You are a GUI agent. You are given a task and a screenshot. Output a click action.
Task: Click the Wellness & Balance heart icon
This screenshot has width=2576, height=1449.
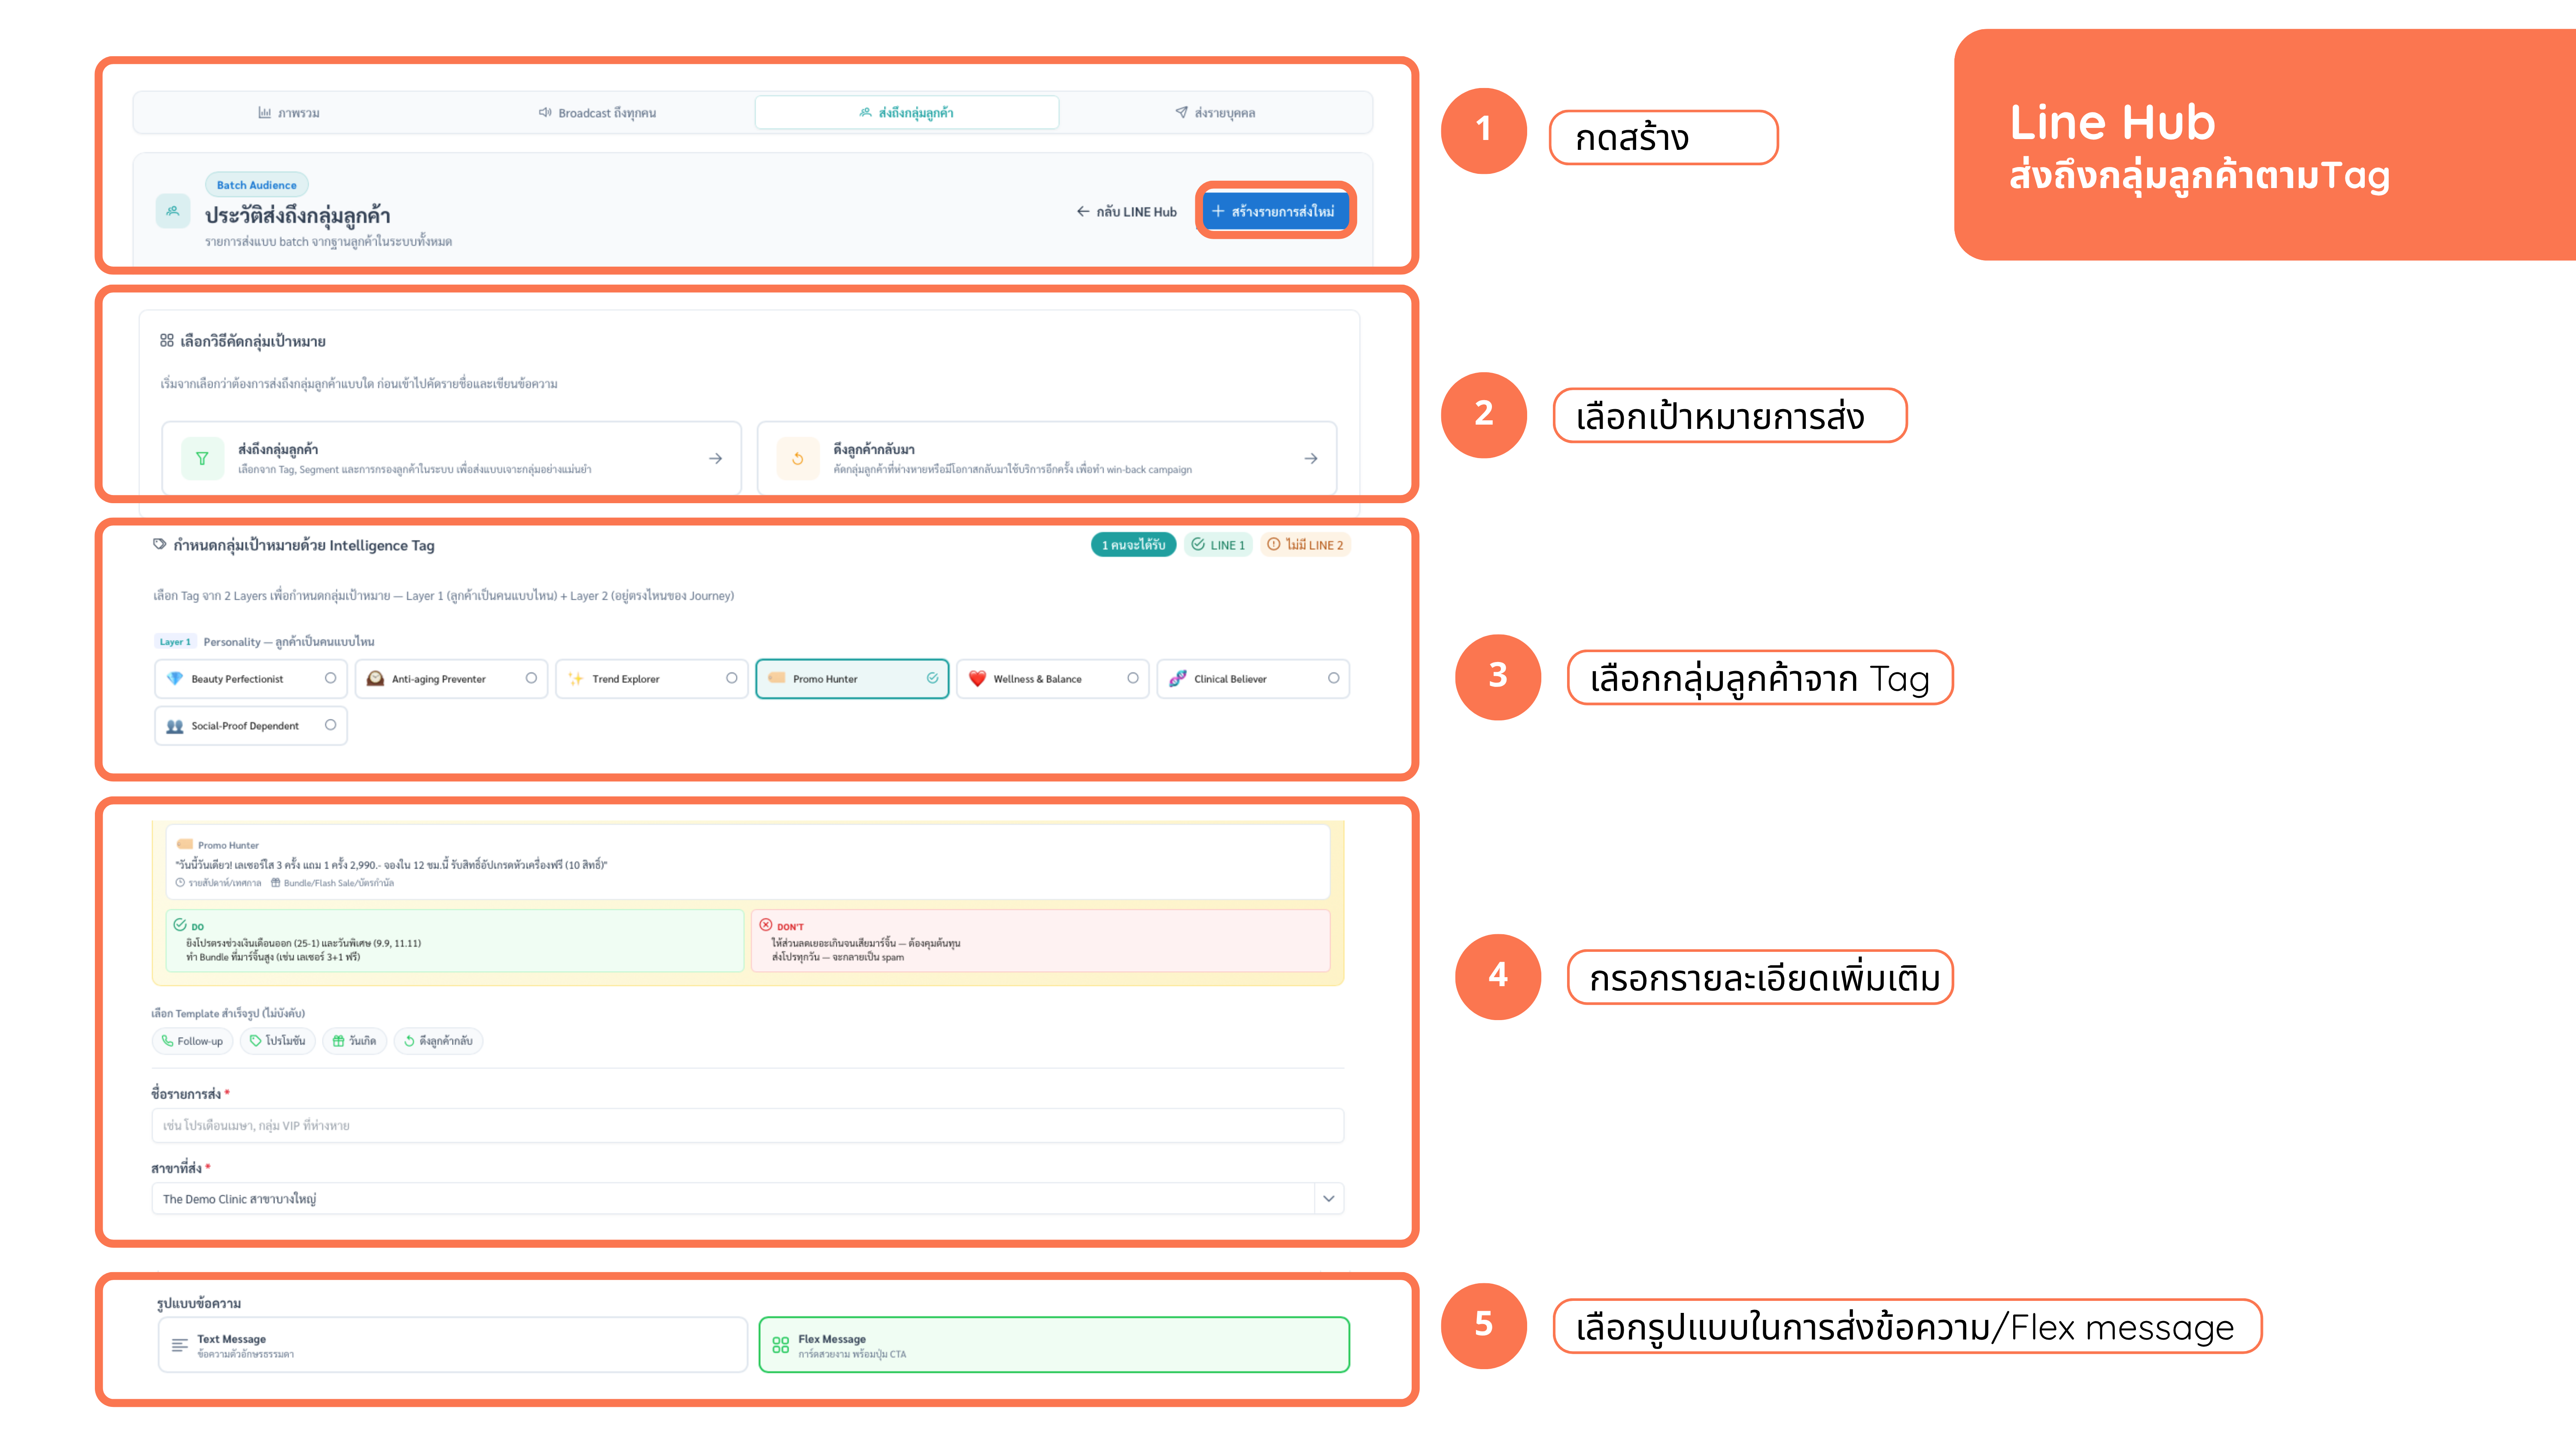click(977, 679)
